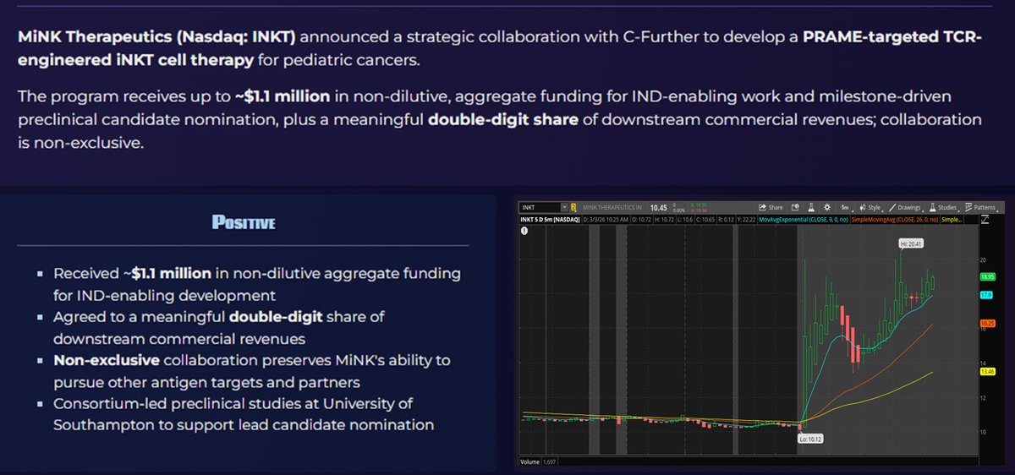This screenshot has width=1015, height=475.
Task: Click the MINK THERAPEUTICS IN company name label
Action: (x=612, y=207)
